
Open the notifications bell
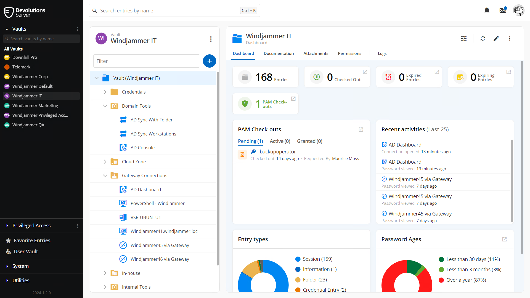487,10
